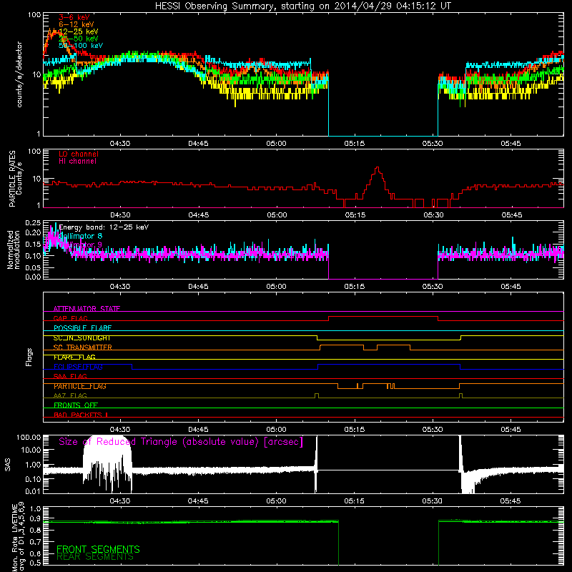
Task: Click the REAR SEGMENTS legend label
Action: click(x=95, y=557)
